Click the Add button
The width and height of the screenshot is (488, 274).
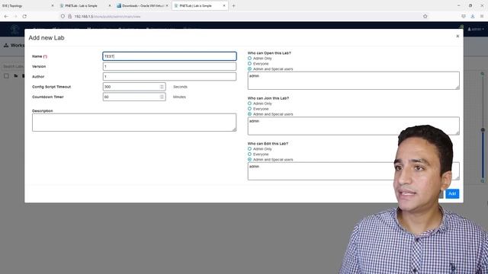pyautogui.click(x=452, y=193)
